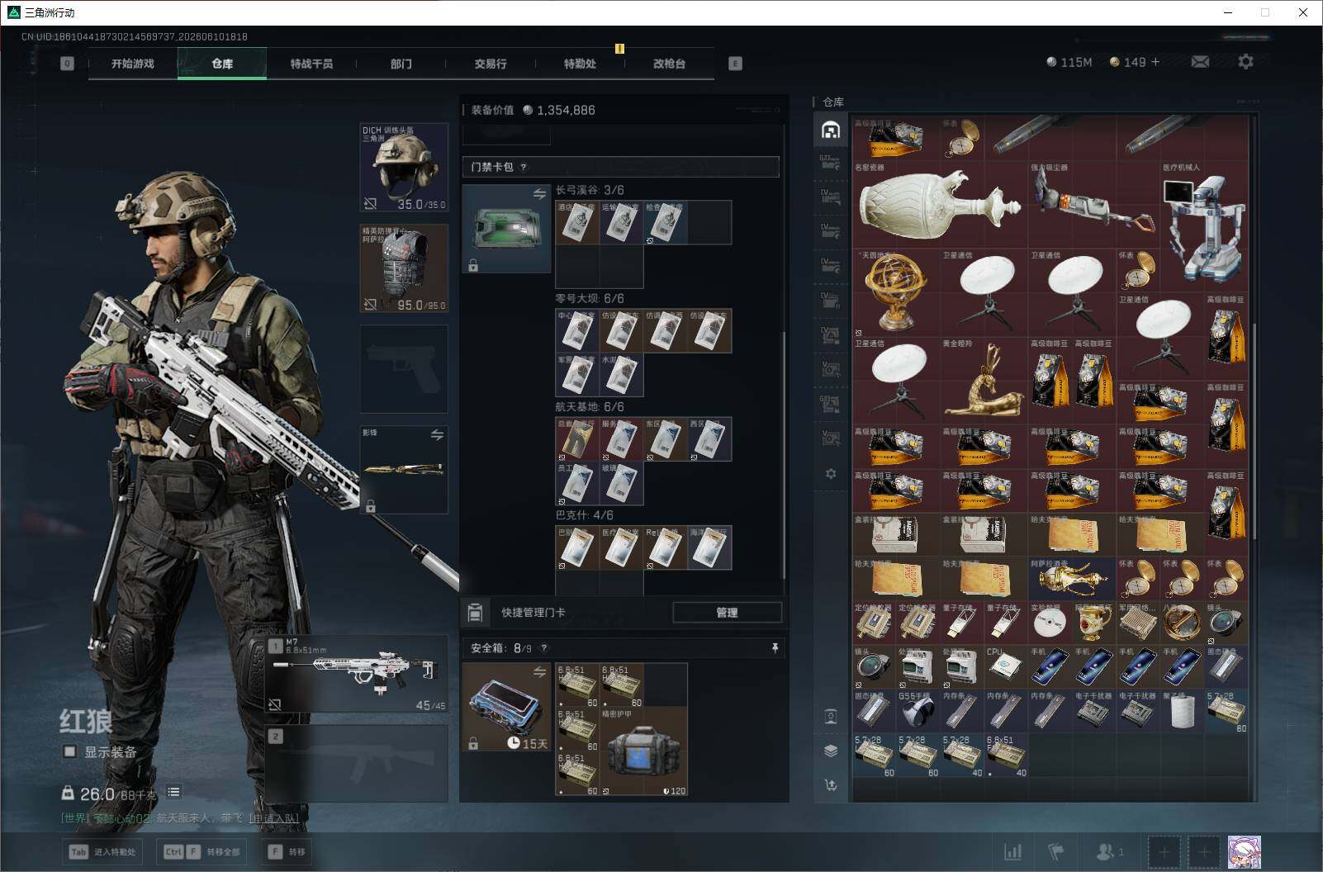The width and height of the screenshot is (1323, 872).
Task: Click the 快捷管理门卡 clipboard icon
Action: 475,612
